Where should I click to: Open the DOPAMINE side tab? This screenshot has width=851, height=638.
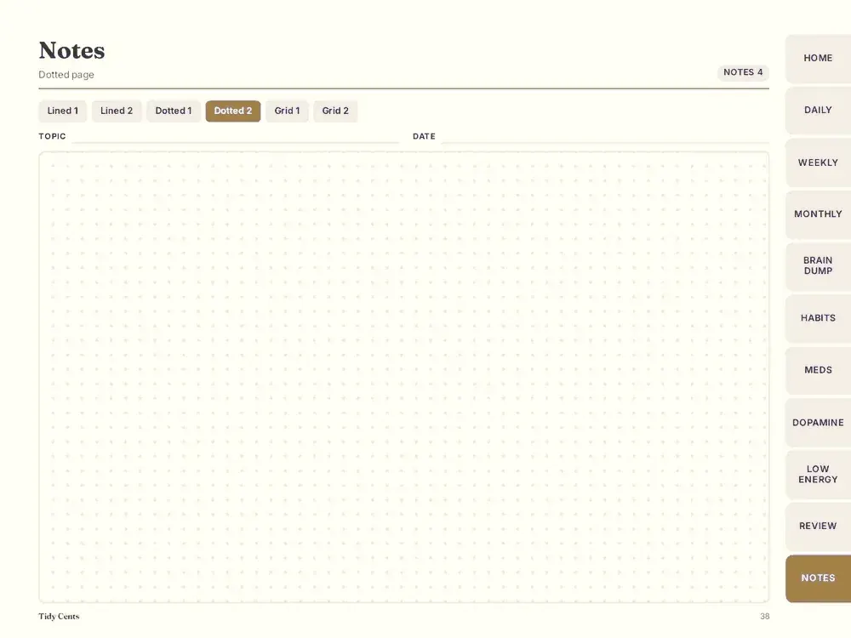[x=818, y=422]
